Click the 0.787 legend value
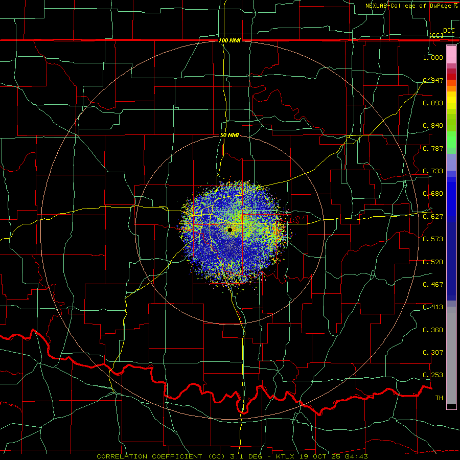Screen dimensions: 460x460 click(433, 148)
